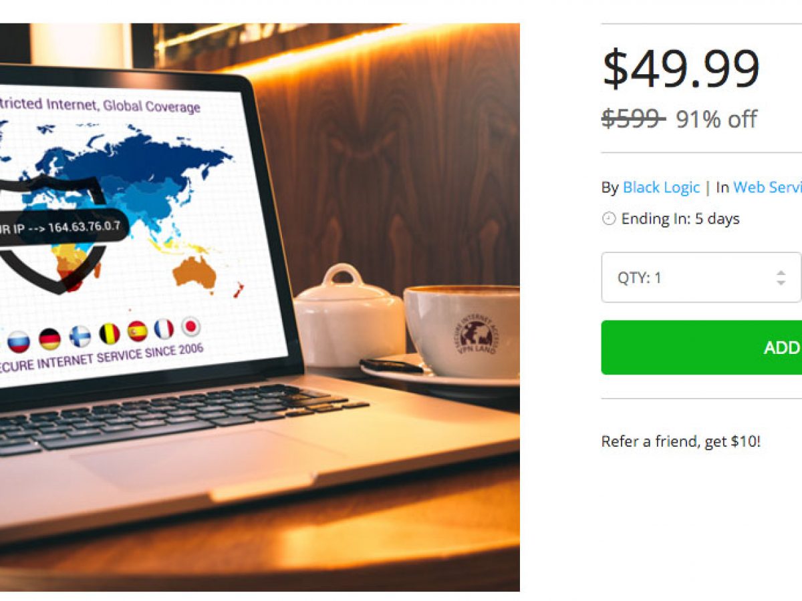Click the French flag icon on laptop screen

[164, 329]
